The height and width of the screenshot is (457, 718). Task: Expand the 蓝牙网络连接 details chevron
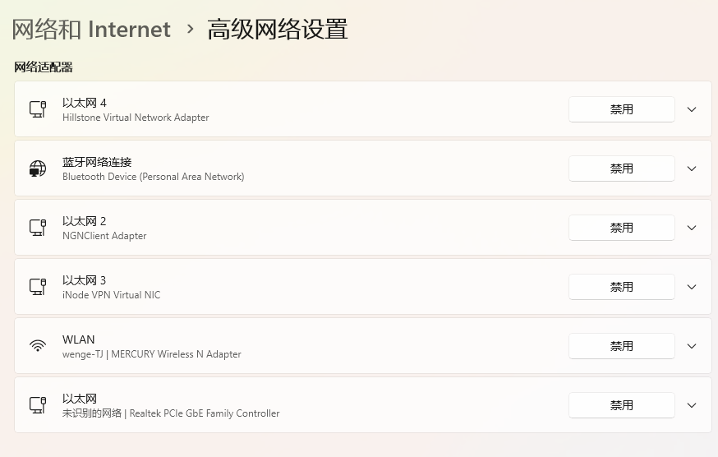pyautogui.click(x=692, y=168)
